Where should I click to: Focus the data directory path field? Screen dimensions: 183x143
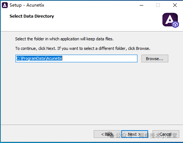pos(76,58)
